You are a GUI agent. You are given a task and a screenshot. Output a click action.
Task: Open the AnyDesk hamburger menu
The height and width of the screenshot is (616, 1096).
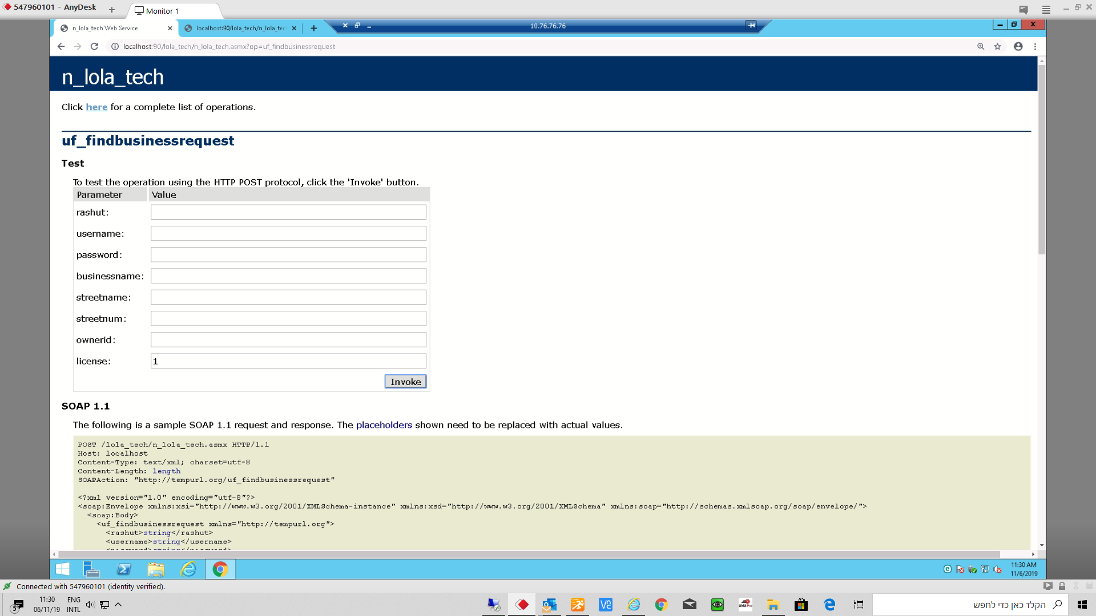pos(1046,10)
